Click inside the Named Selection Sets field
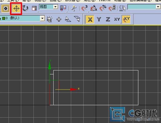 142,7
